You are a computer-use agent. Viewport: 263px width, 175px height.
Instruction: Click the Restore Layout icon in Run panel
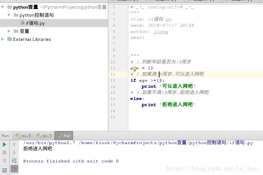[x=5, y=170]
